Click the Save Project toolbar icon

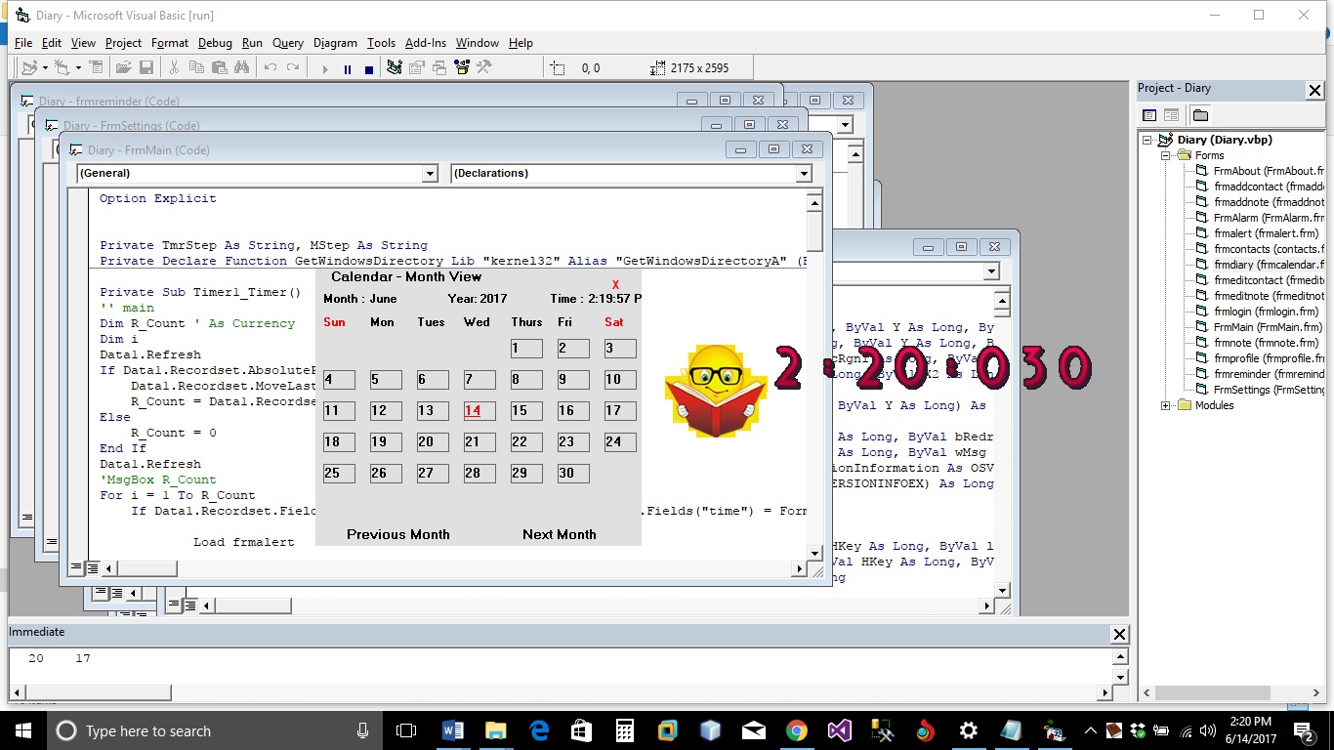click(146, 67)
